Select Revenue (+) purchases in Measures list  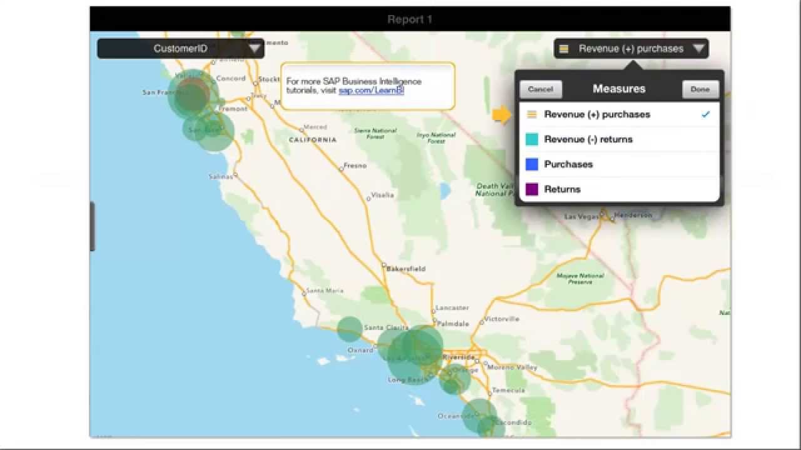[619, 114]
